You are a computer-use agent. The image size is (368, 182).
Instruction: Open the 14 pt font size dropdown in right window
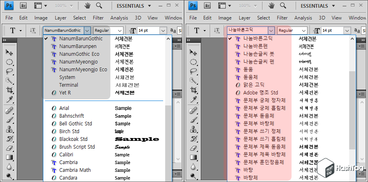347,31
